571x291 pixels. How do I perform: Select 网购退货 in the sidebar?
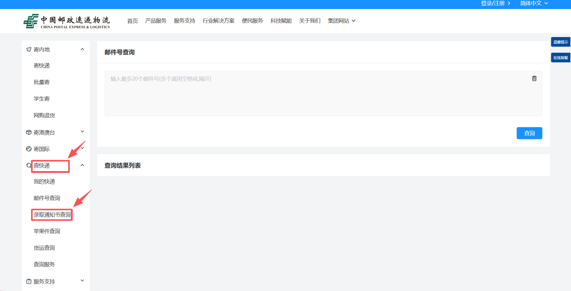tap(44, 115)
